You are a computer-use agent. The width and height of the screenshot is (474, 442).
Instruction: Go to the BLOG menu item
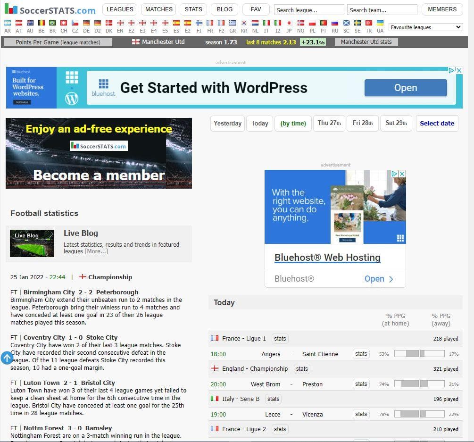pyautogui.click(x=225, y=9)
